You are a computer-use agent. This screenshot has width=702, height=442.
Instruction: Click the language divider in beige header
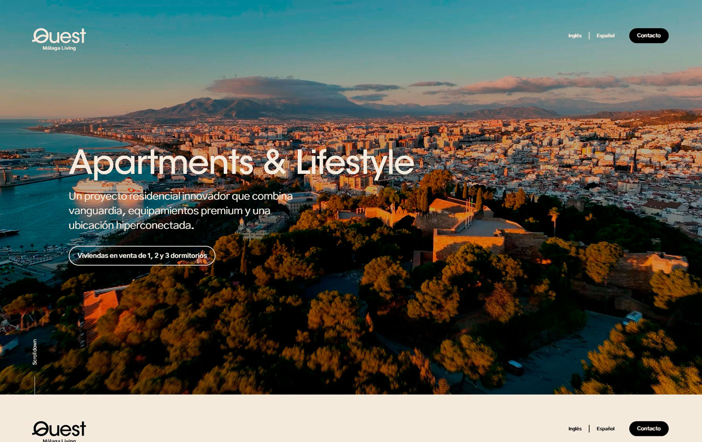tap(589, 429)
